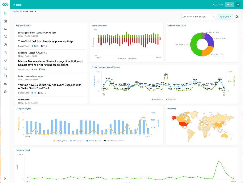Click news icon beside US Feb 25
Viewport: 243px width, 183px height.
pyautogui.click(x=19, y=80)
